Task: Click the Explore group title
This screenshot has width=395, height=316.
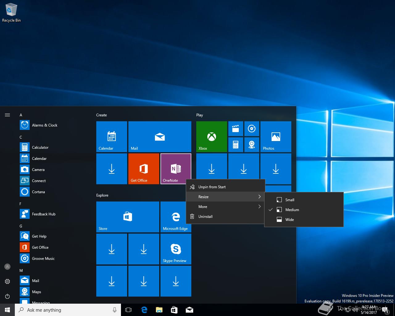Action: pyautogui.click(x=102, y=195)
